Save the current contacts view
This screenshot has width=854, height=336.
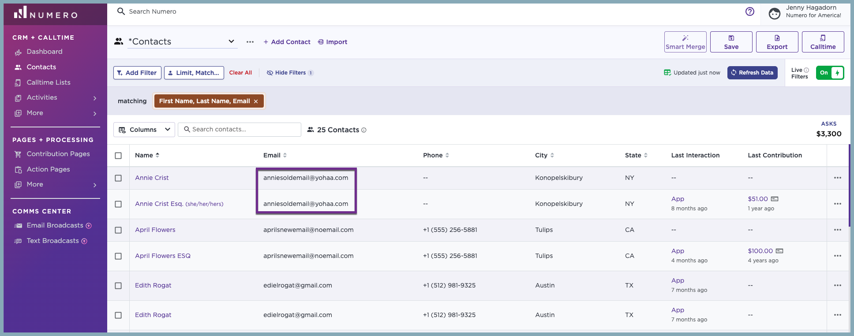tap(731, 42)
